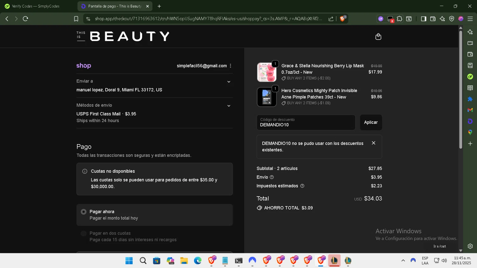
Task: Open the Brave VPN shield icon
Action: 452,19
